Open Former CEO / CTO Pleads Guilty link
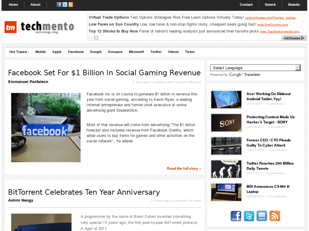The width and height of the screenshot is (309, 231). coord(268,143)
